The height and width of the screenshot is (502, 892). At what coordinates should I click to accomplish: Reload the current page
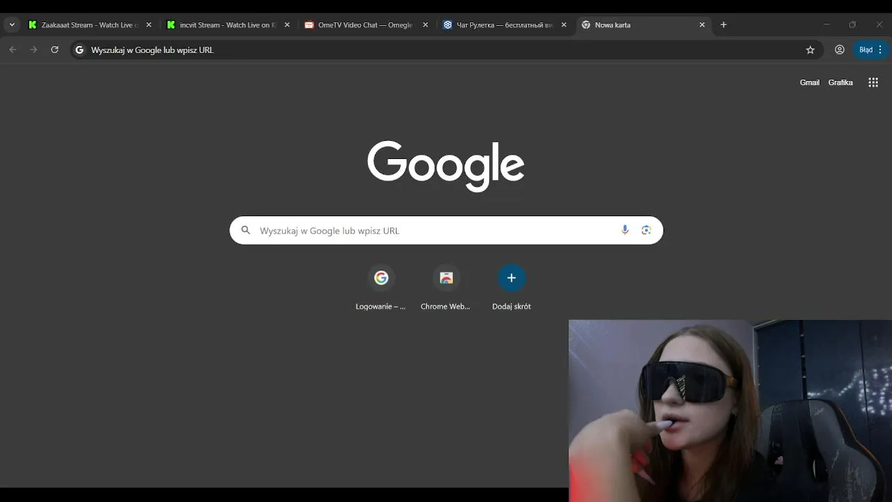pos(54,50)
